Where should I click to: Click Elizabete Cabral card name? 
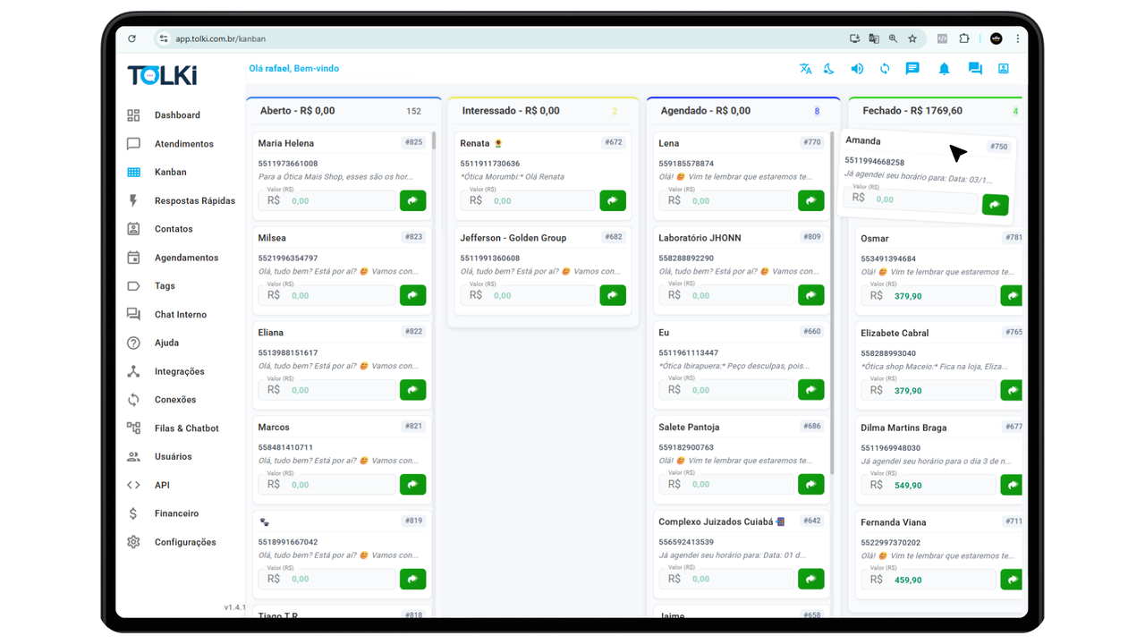pos(895,333)
